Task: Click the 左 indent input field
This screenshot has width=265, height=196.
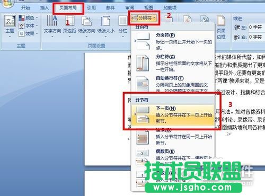Action: tap(256, 28)
